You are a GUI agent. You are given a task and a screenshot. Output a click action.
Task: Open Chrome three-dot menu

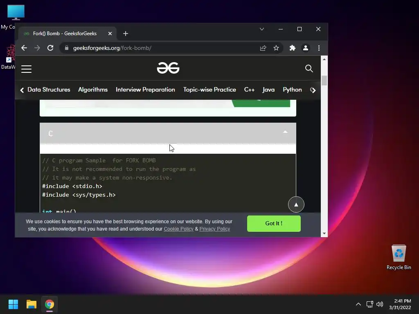click(319, 48)
